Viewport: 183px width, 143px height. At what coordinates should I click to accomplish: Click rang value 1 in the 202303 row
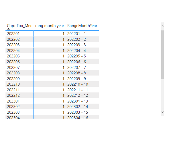point(63,112)
